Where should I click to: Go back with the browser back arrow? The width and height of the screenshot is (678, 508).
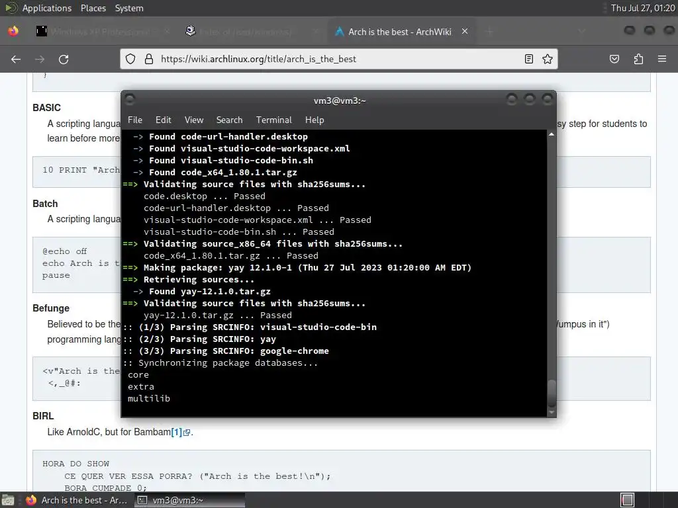[x=16, y=59]
